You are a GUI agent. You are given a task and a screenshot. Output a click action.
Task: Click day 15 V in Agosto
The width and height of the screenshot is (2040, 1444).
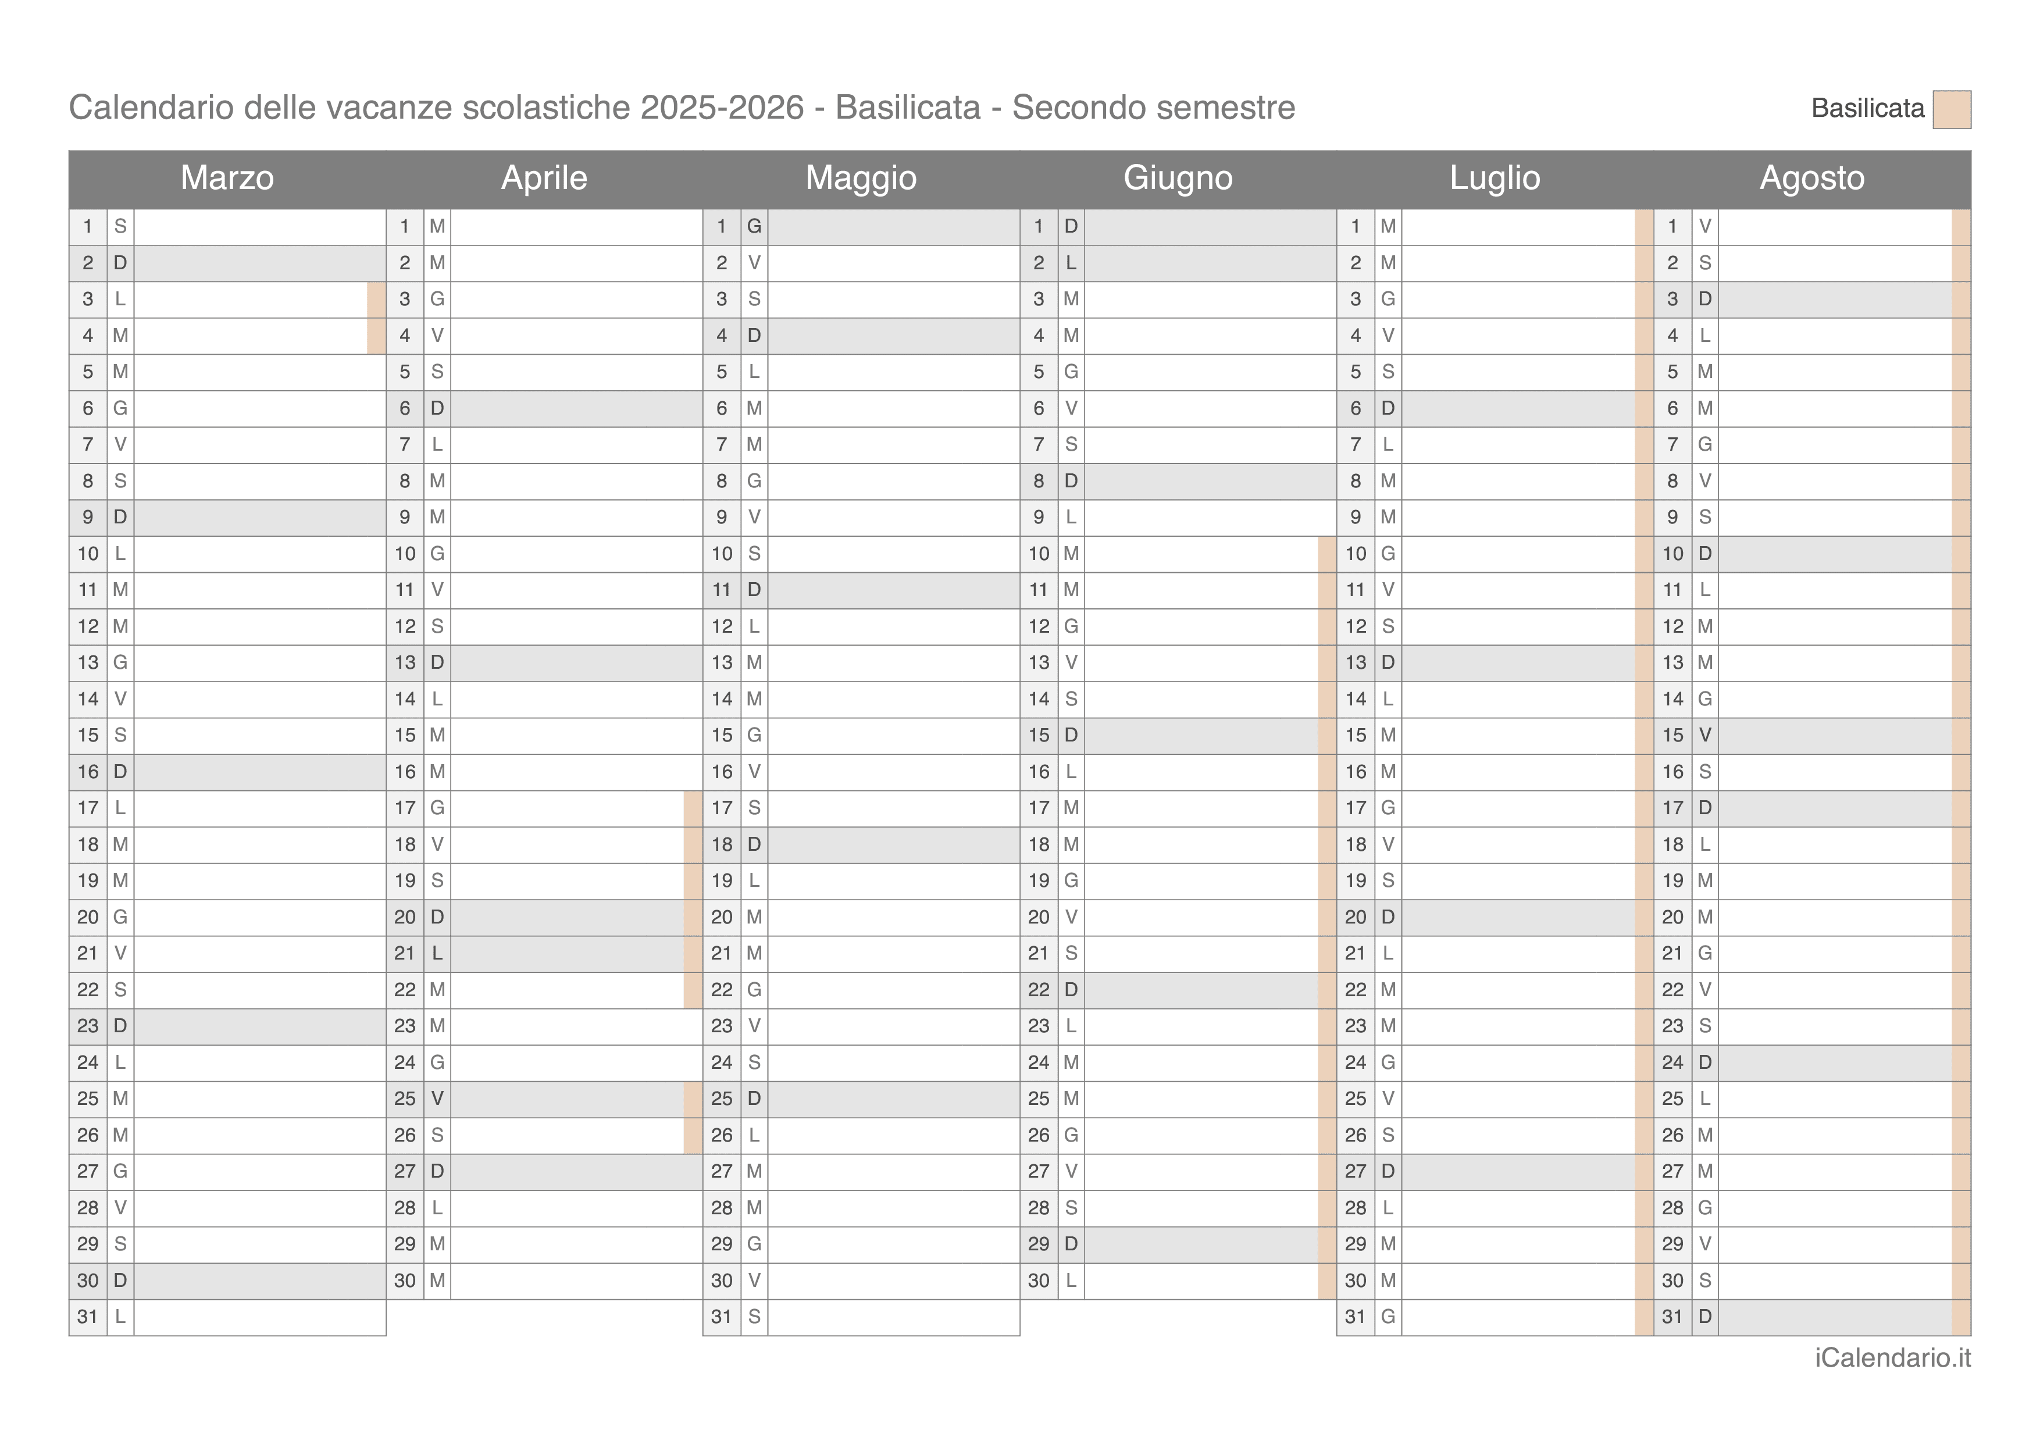click(x=1813, y=736)
